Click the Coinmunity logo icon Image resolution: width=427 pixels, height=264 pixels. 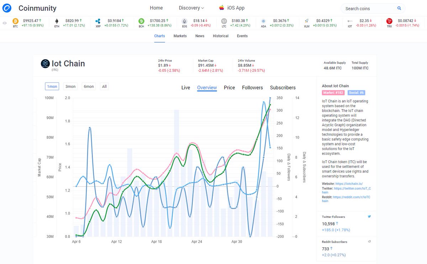[7, 8]
